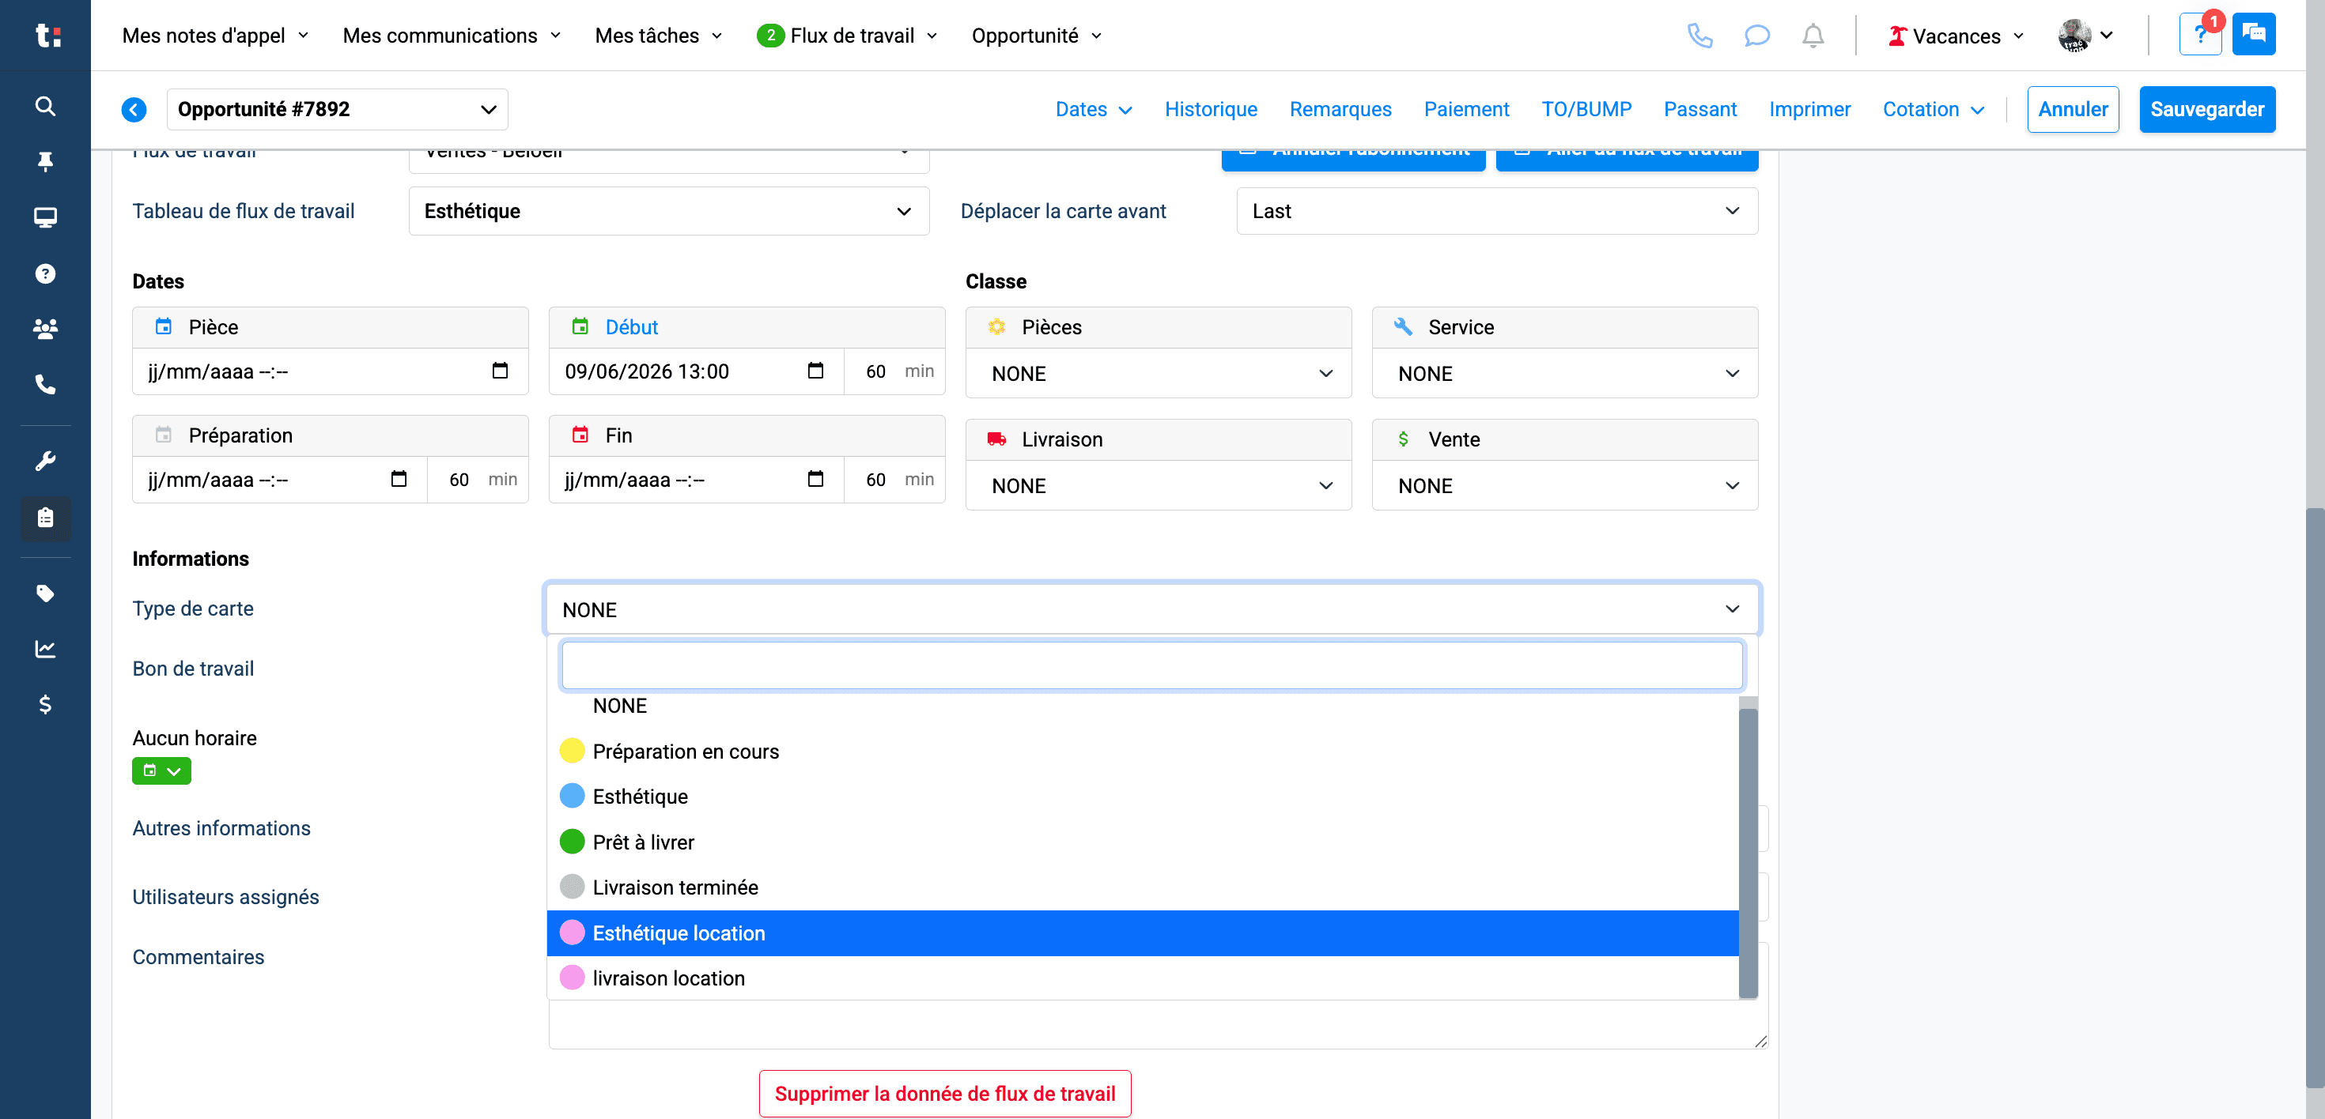This screenshot has height=1119, width=2325.
Task: Open the Déplacer la carte avant dropdown
Action: coord(1496,211)
